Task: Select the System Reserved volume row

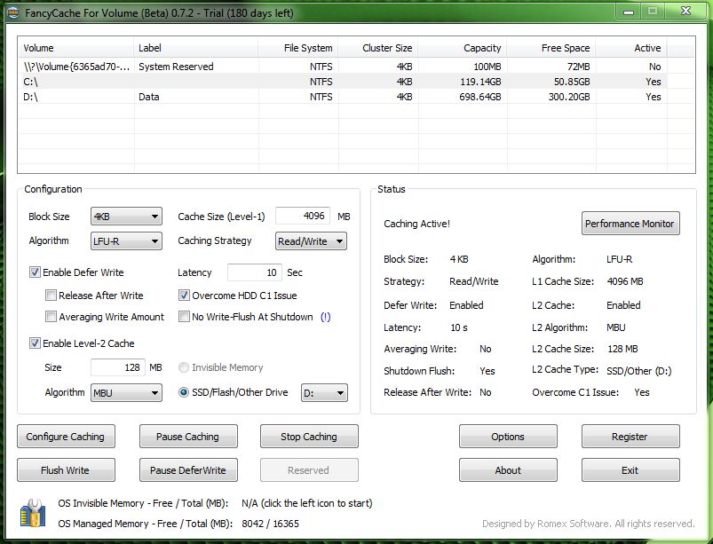Action: pos(343,67)
